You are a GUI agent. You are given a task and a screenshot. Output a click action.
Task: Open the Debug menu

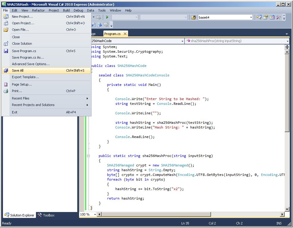point(78,10)
